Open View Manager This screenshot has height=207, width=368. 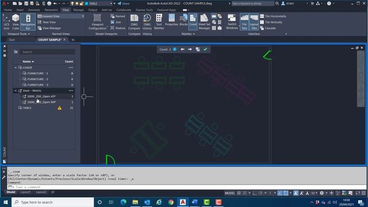[x=49, y=28]
